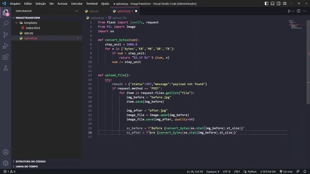Viewport: 310px width, 174px height.
Task: Click the VS Code logo icon
Action: click(x=4, y=3)
